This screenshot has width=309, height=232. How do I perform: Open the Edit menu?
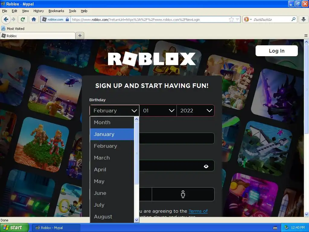[14, 11]
